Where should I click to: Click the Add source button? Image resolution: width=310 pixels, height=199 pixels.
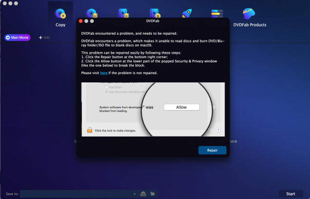click(44, 38)
